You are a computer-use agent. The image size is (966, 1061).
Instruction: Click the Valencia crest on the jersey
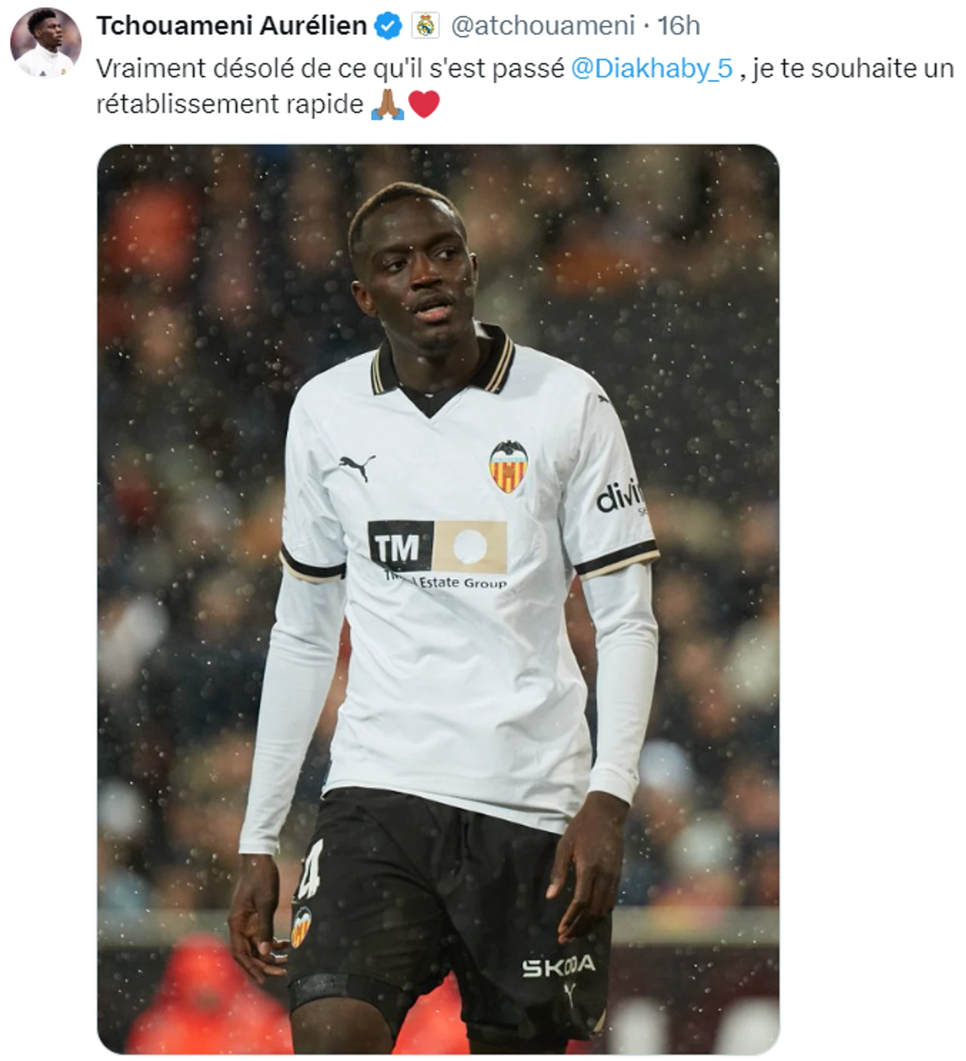508,466
